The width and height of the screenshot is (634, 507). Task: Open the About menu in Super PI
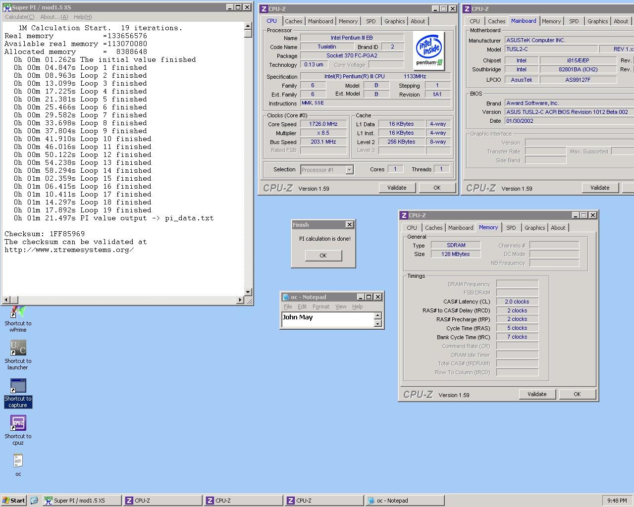coord(54,17)
